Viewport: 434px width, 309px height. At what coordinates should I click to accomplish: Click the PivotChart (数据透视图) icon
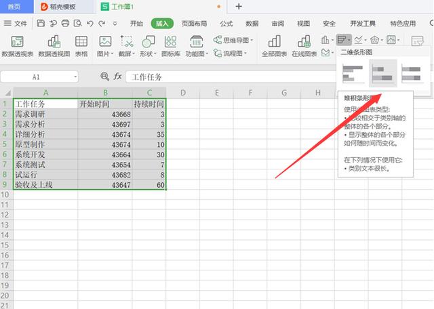point(55,45)
